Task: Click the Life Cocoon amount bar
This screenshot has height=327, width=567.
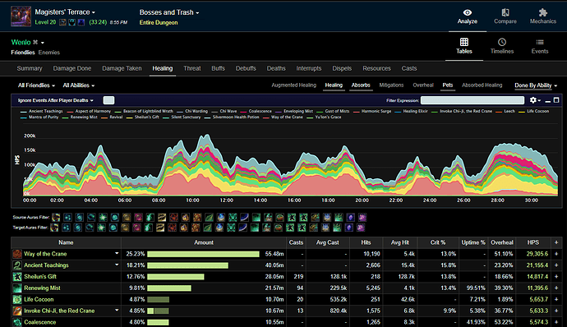Action: pos(158,300)
